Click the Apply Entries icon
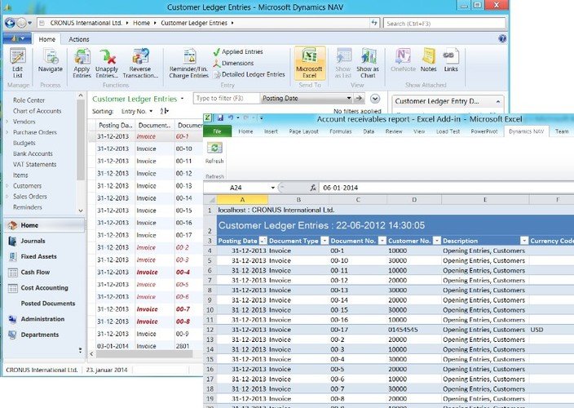 [82, 63]
